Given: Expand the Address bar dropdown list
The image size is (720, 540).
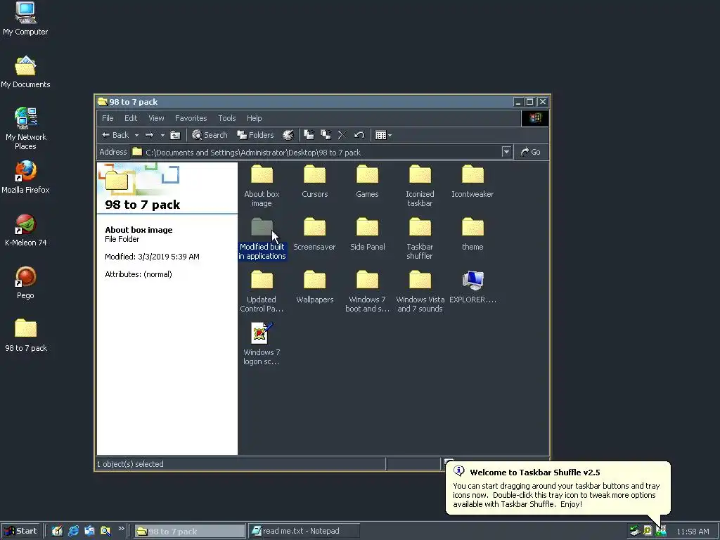Looking at the screenshot, I should (x=506, y=152).
